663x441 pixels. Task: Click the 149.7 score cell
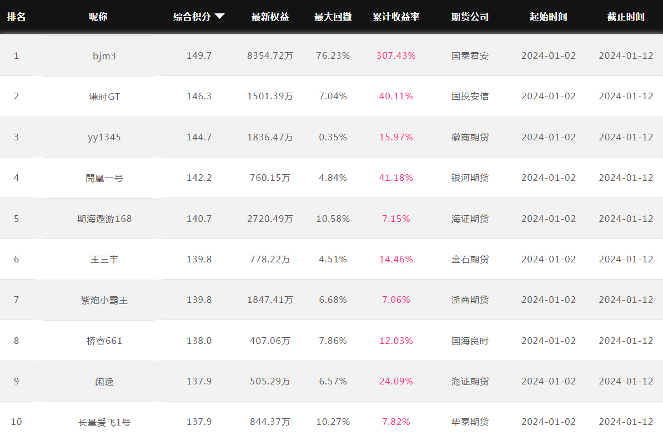pyautogui.click(x=199, y=56)
